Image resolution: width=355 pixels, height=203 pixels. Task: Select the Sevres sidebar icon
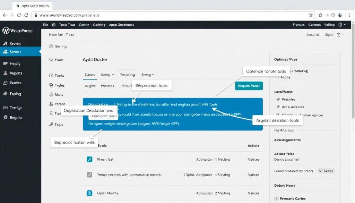(x=5, y=44)
